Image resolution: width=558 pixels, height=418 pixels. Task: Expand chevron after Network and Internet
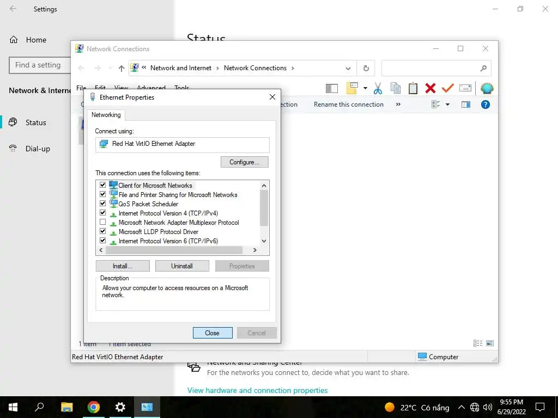point(217,68)
